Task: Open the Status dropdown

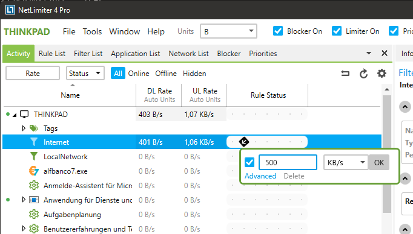Action: (x=85, y=73)
